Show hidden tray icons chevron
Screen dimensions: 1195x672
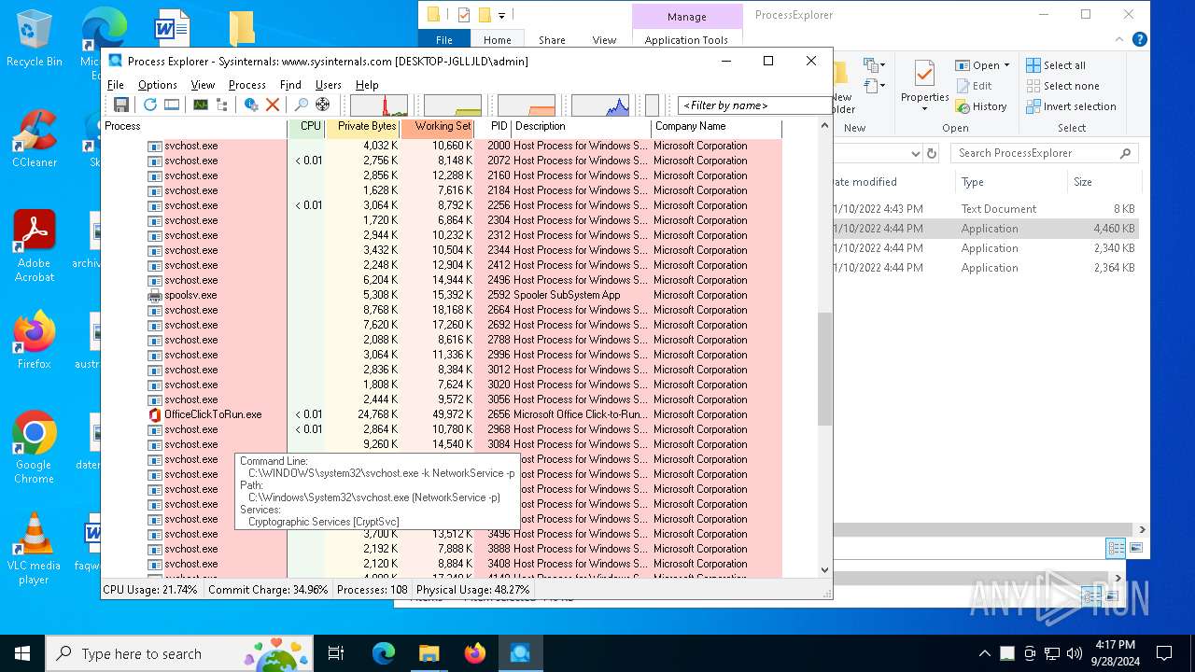(984, 653)
